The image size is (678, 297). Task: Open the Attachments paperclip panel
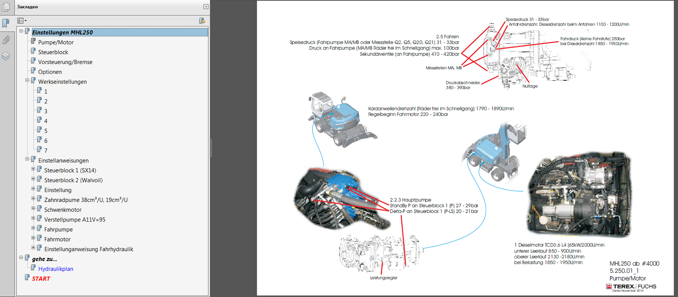click(x=6, y=40)
